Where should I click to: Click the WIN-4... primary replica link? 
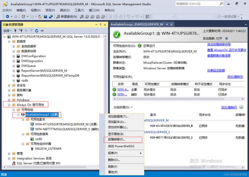pos(123,90)
